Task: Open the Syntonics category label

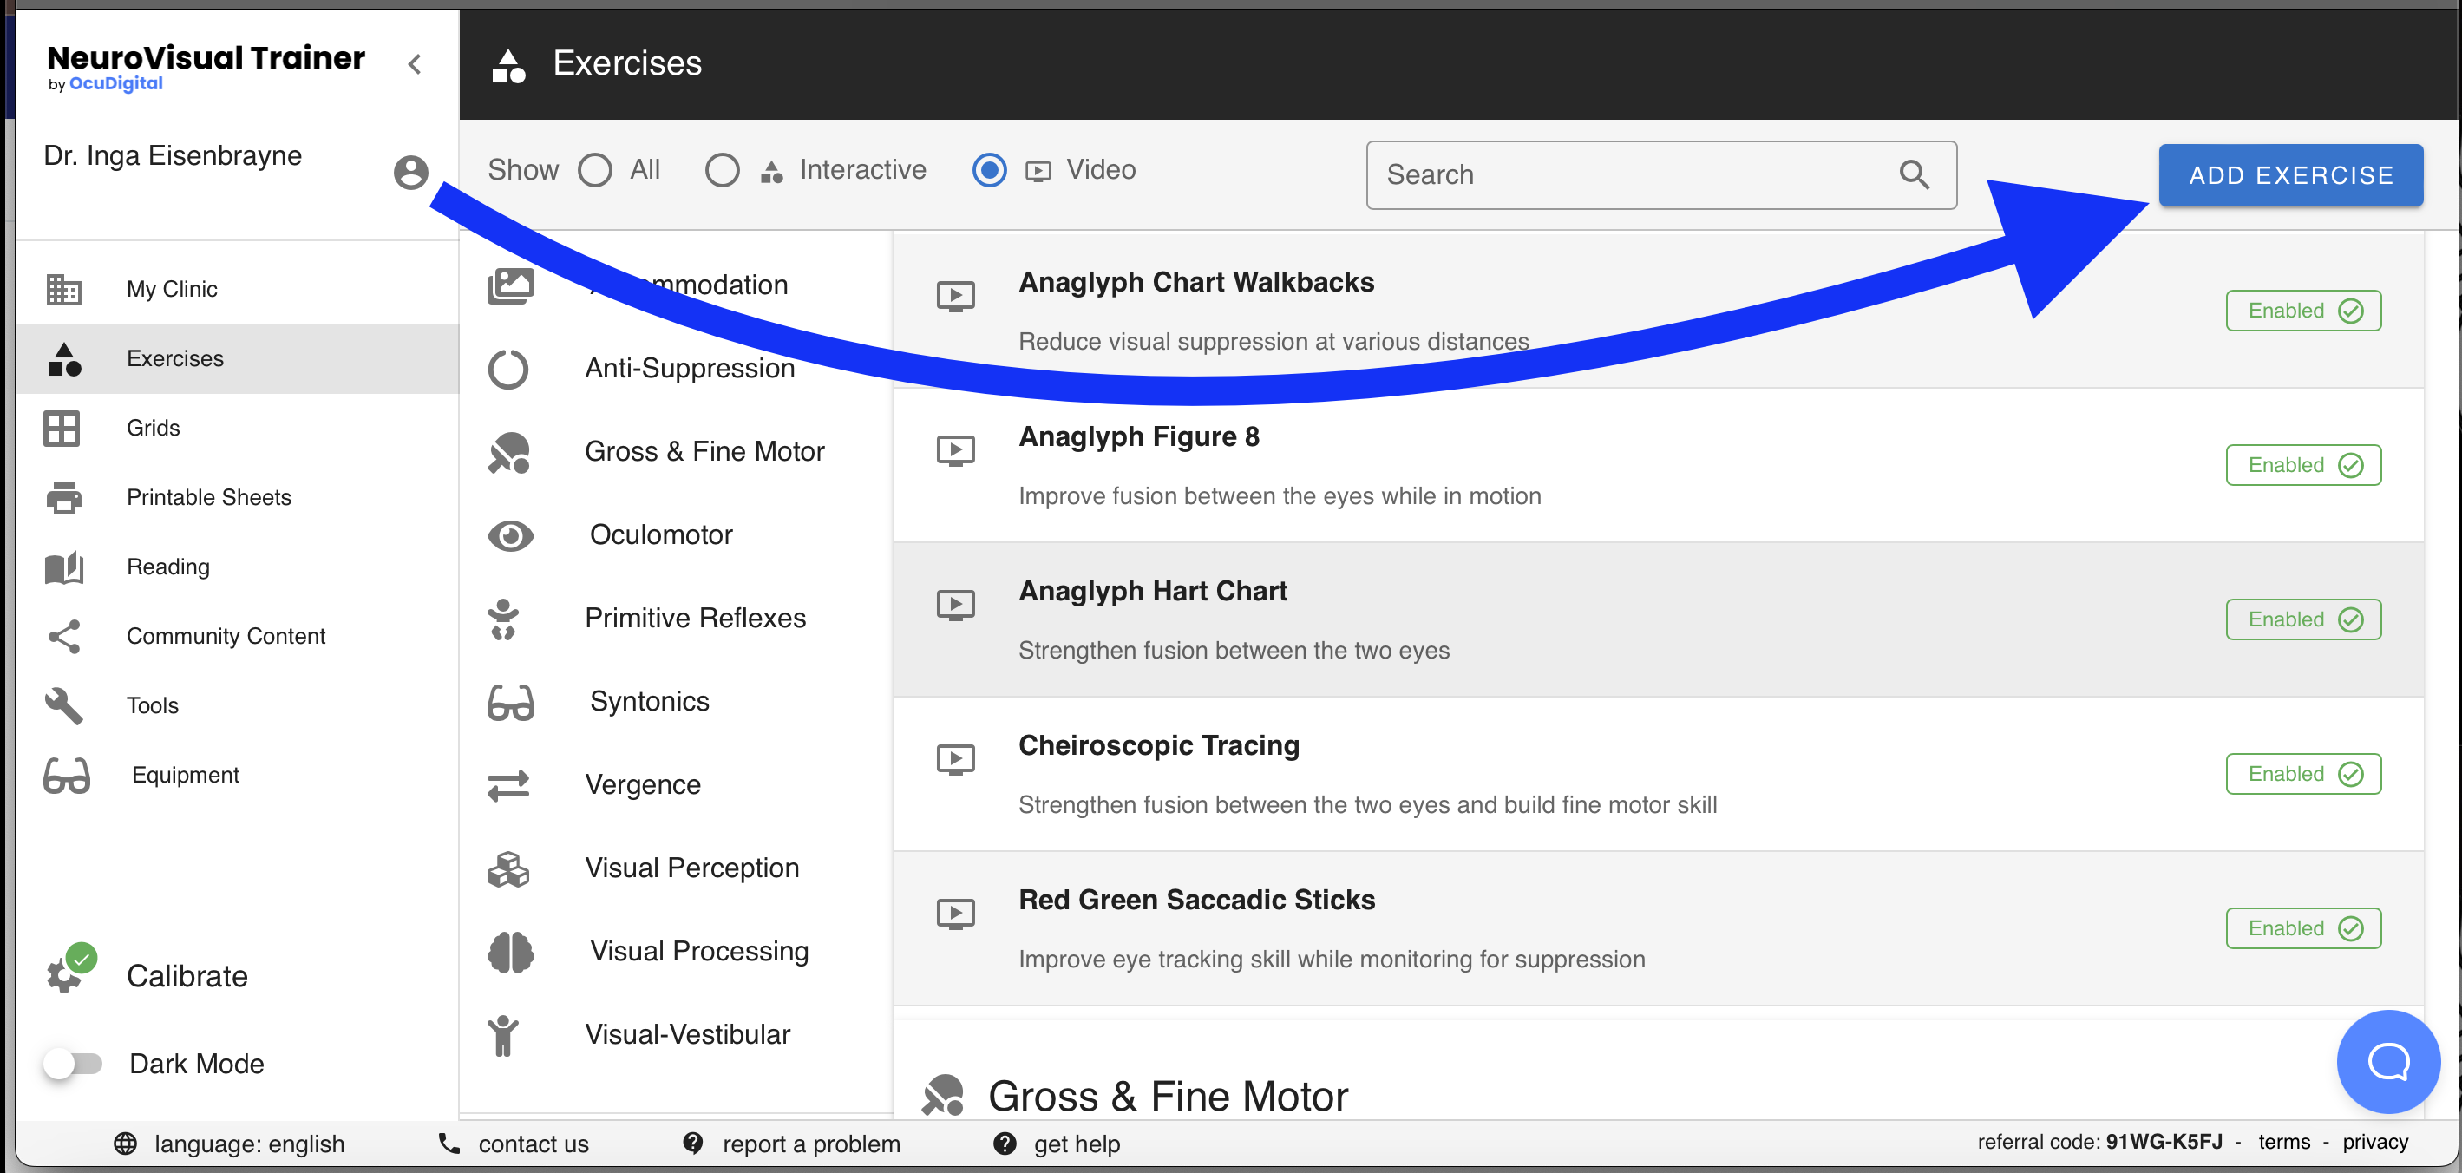Action: tap(649, 701)
